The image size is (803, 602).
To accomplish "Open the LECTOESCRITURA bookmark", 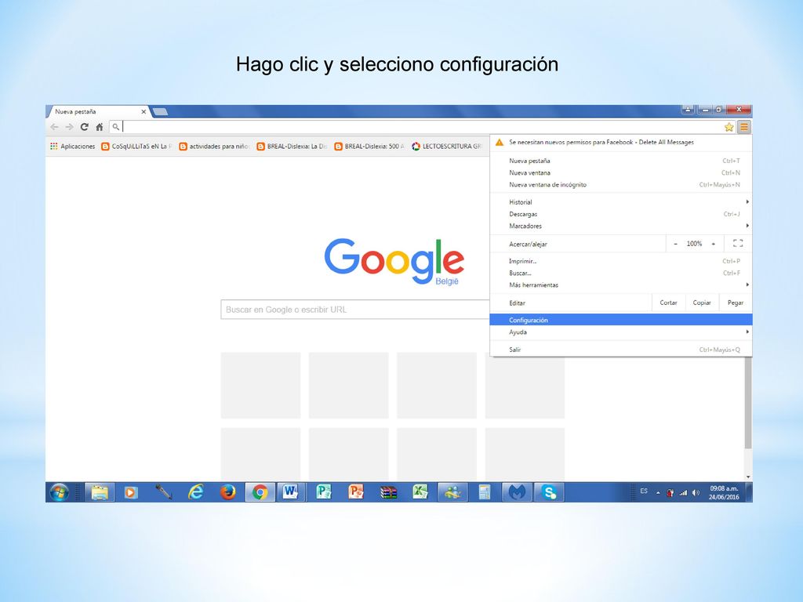I will tap(447, 147).
